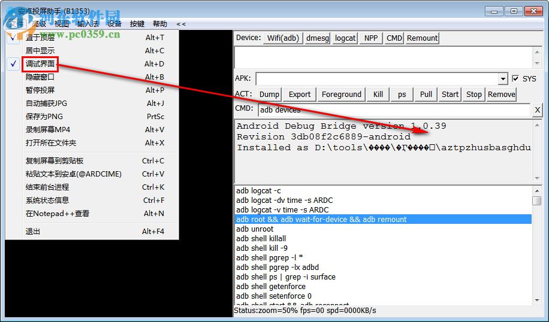Viewport: 549px width, 322px height.
Task: Open the 设备 menu
Action: [x=114, y=24]
